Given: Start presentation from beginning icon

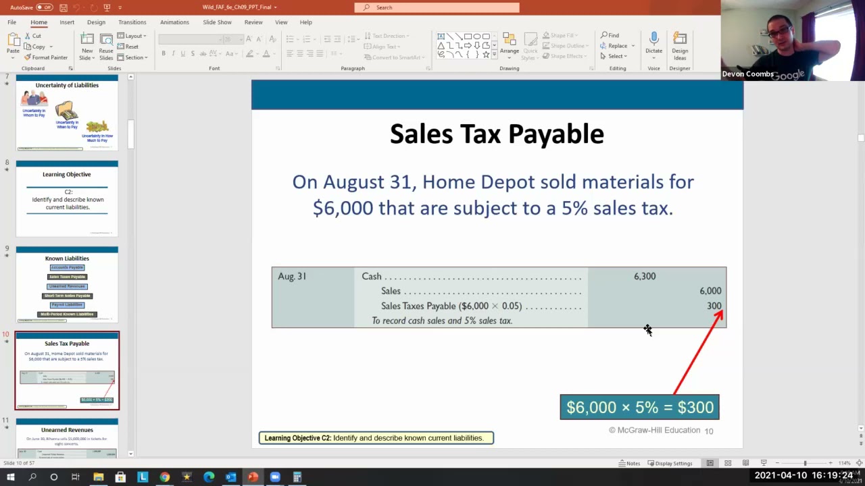Looking at the screenshot, I should 107,7.
